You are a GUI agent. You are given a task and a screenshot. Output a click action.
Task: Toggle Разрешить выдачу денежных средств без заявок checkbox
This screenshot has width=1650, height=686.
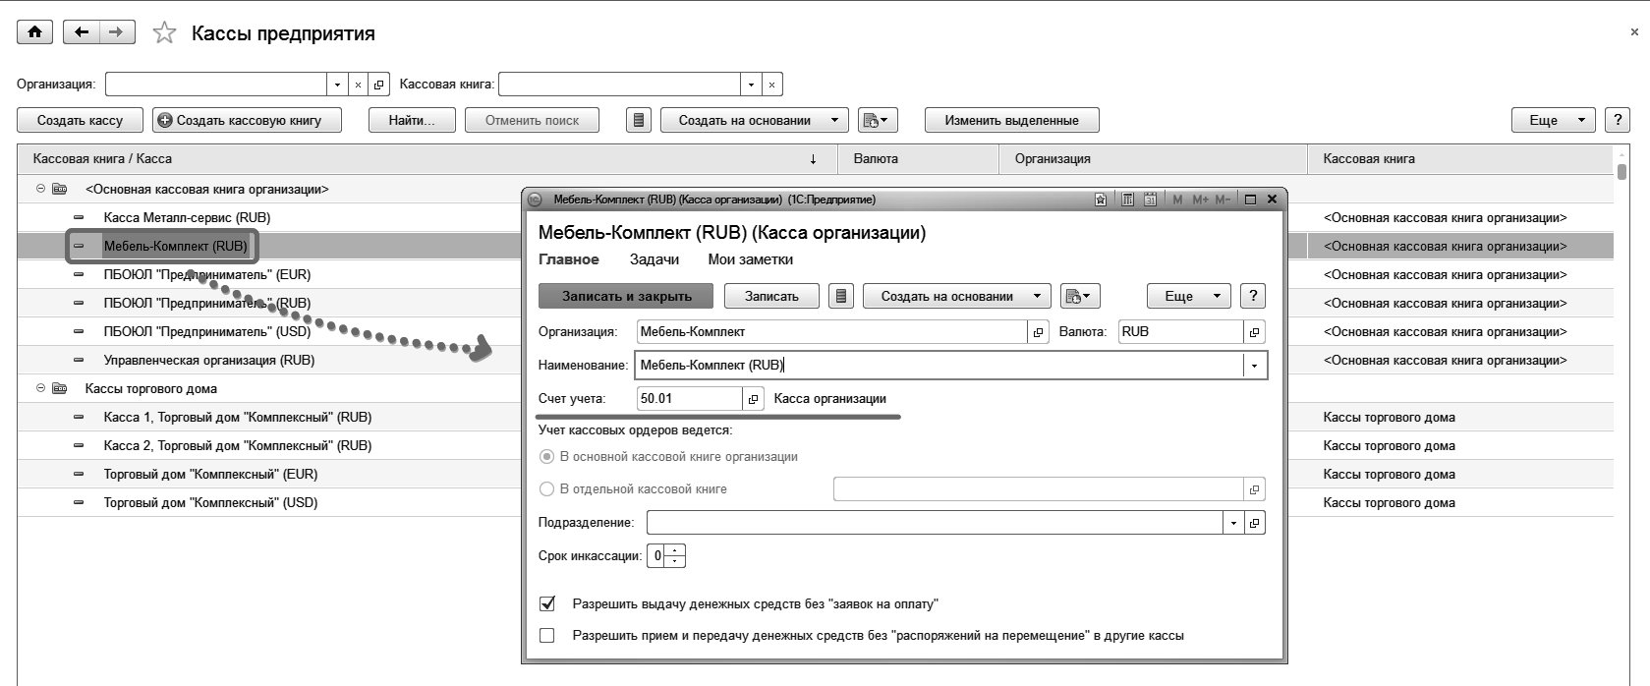(x=547, y=603)
